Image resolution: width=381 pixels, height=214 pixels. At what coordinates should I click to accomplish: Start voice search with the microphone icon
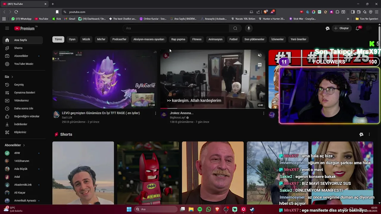[x=249, y=28]
